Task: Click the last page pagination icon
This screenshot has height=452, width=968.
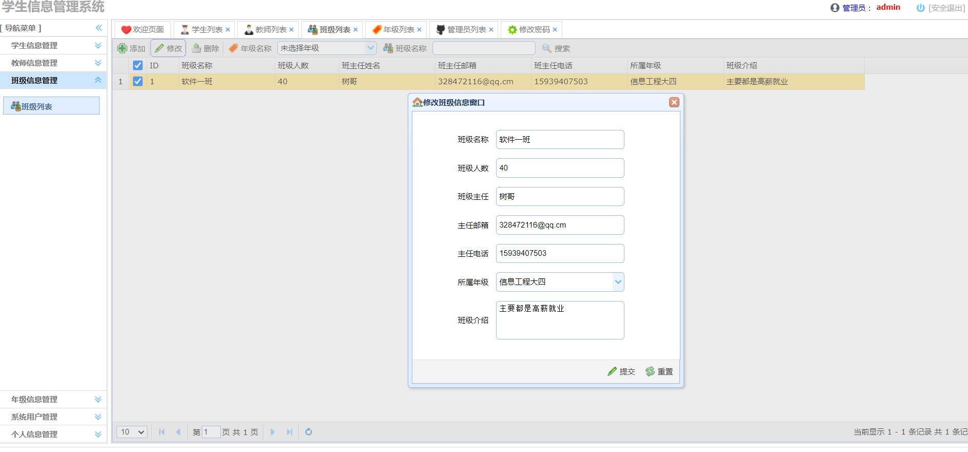Action: (x=289, y=432)
